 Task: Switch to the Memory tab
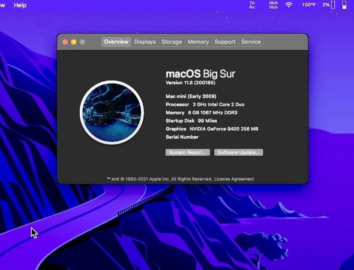(x=198, y=42)
